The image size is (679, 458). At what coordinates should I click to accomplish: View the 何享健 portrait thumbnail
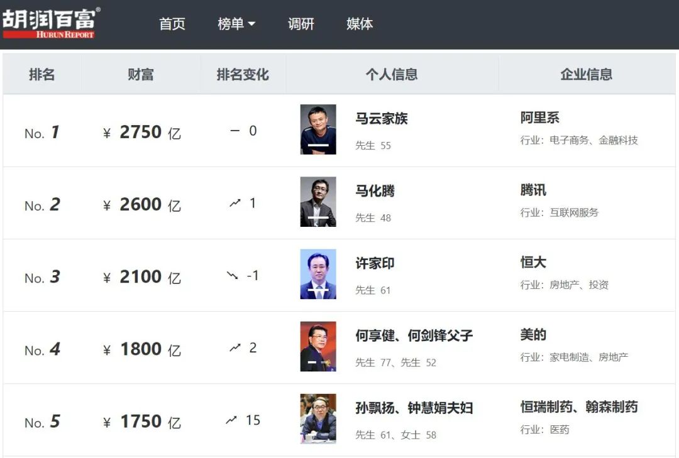[318, 346]
